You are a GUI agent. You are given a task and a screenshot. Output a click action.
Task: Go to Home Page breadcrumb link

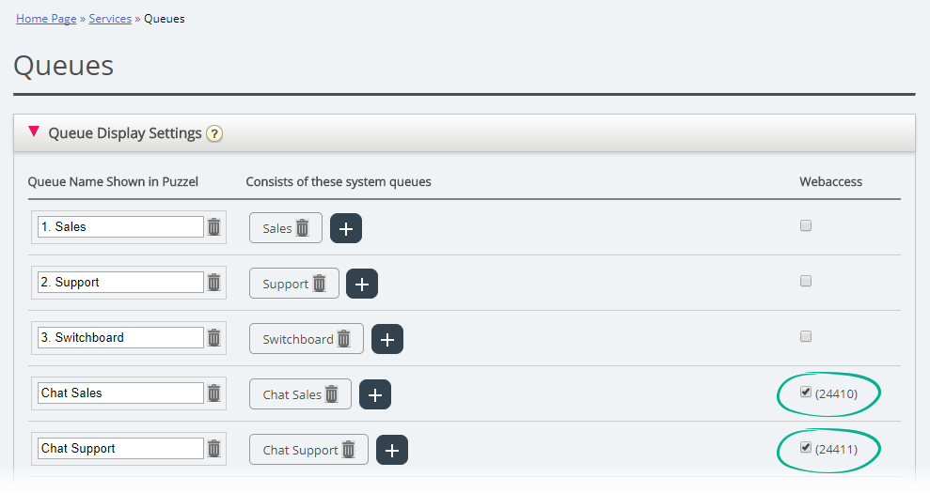click(x=46, y=19)
